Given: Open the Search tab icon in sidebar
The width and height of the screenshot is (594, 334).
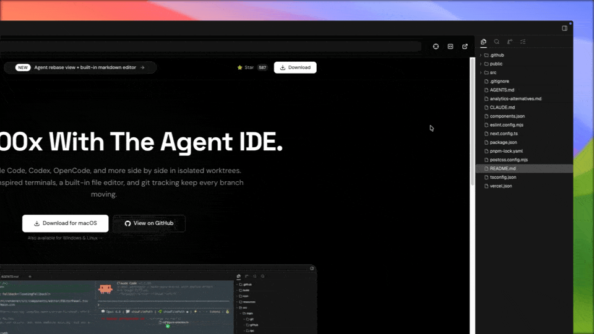Looking at the screenshot, I should 497,41.
